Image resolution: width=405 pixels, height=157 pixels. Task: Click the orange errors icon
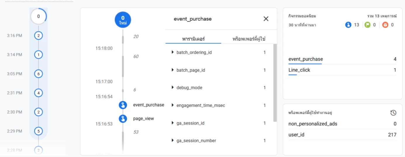click(x=385, y=25)
